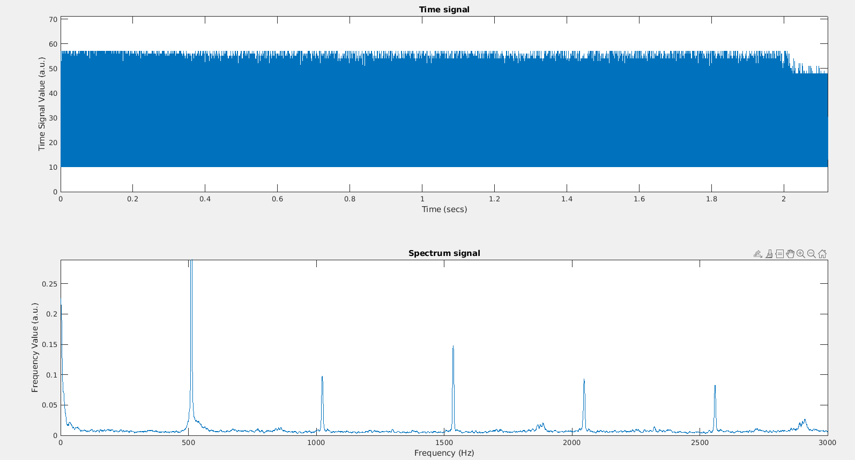Image resolution: width=855 pixels, height=460 pixels.
Task: Click the "Time signal" plot title
Action: 444,10
